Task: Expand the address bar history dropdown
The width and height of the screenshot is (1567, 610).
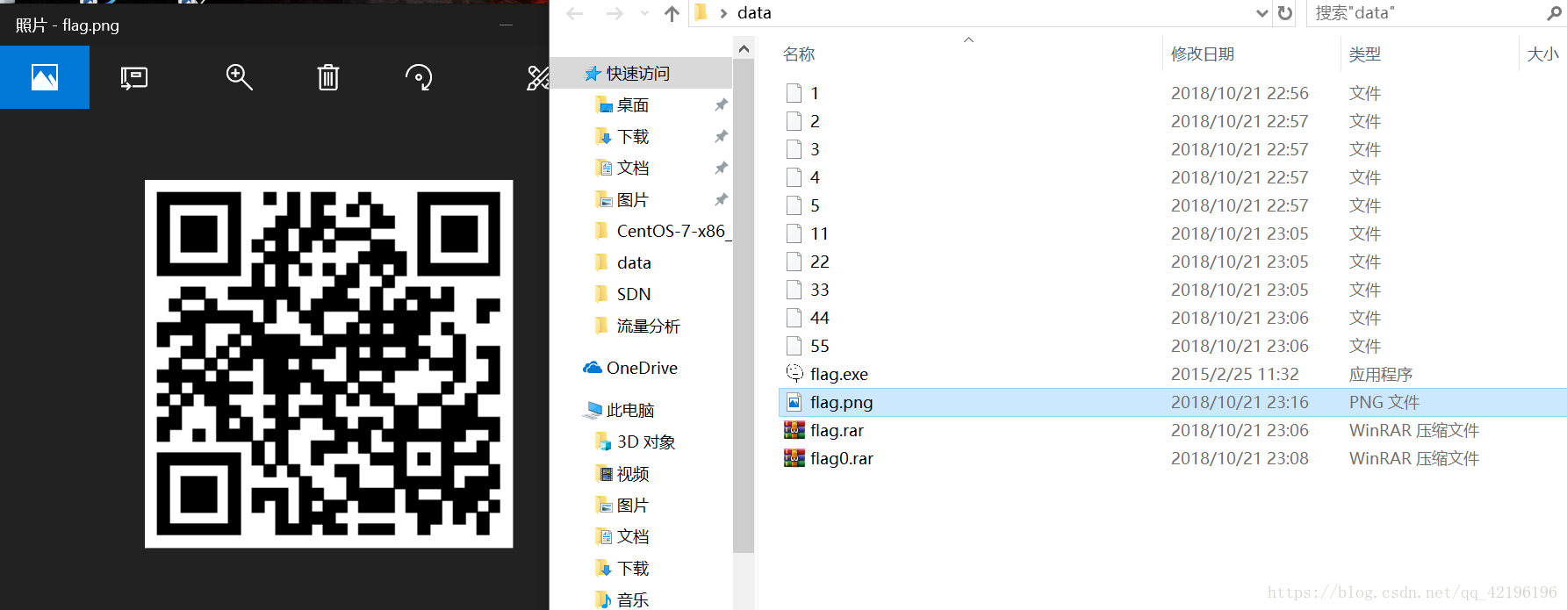Action: (x=1262, y=13)
